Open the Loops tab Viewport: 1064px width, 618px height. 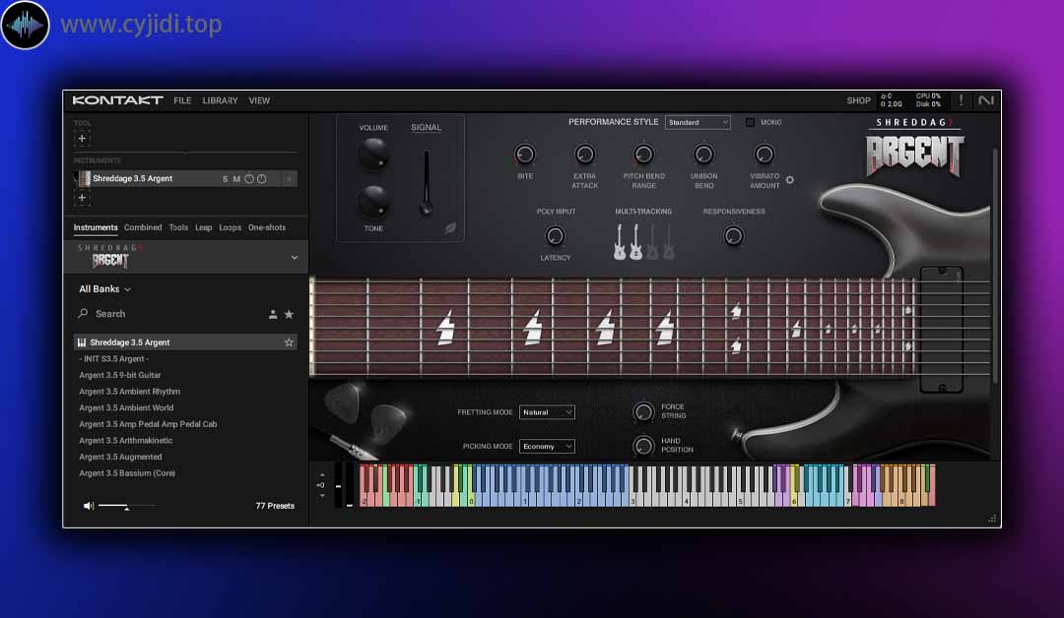coord(230,227)
